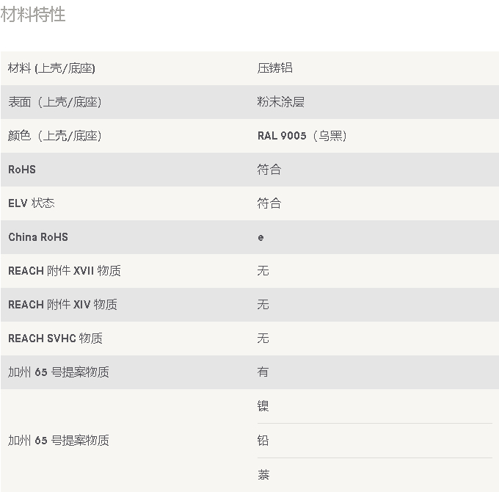
Task: Click 符合 value in RoHS row
Action: tap(269, 170)
